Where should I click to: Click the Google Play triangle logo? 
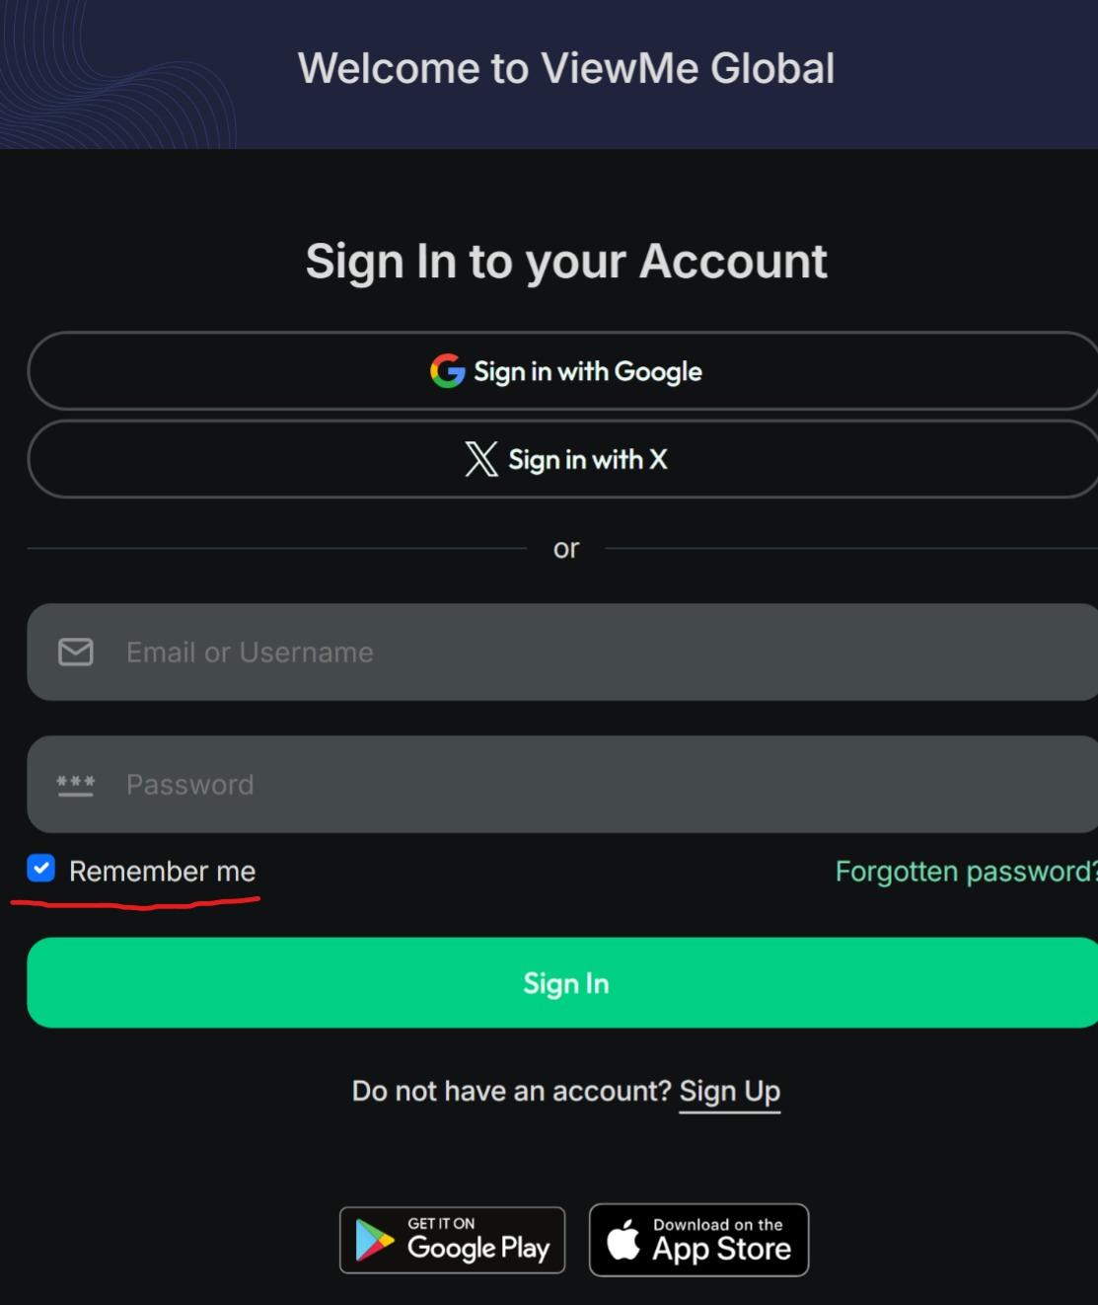pyautogui.click(x=375, y=1241)
